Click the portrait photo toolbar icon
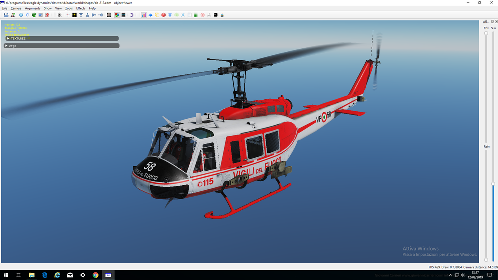 click(x=109, y=15)
